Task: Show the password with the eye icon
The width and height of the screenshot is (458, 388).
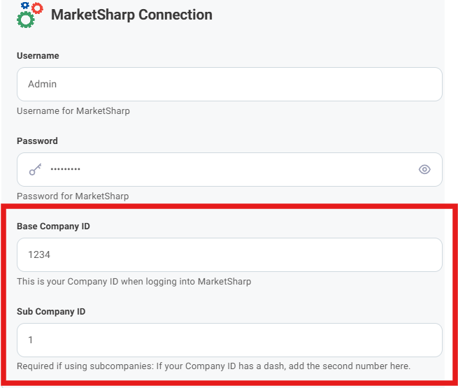Action: 424,169
